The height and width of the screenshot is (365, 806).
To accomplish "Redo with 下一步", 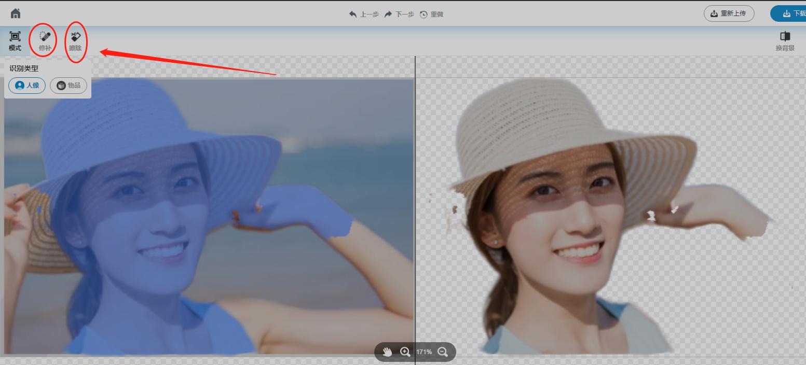I will pos(399,15).
